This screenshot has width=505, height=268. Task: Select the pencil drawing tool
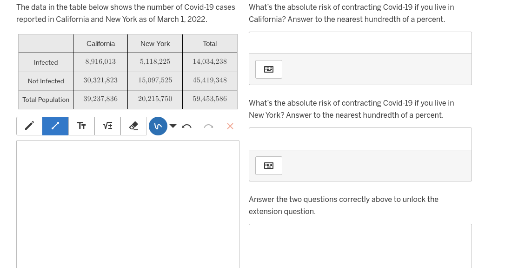tap(29, 126)
